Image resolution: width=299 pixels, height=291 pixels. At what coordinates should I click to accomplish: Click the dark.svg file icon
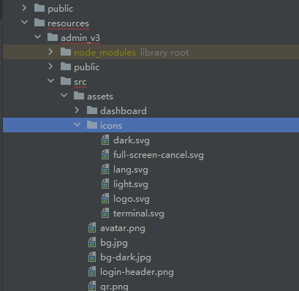(105, 140)
